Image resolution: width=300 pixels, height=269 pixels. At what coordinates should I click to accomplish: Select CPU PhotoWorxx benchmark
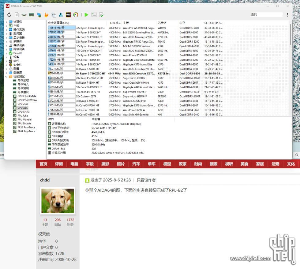(x=27, y=100)
